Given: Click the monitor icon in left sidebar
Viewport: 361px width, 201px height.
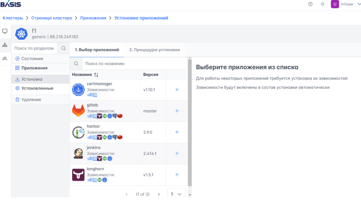Looking at the screenshot, I should coord(5,32).
